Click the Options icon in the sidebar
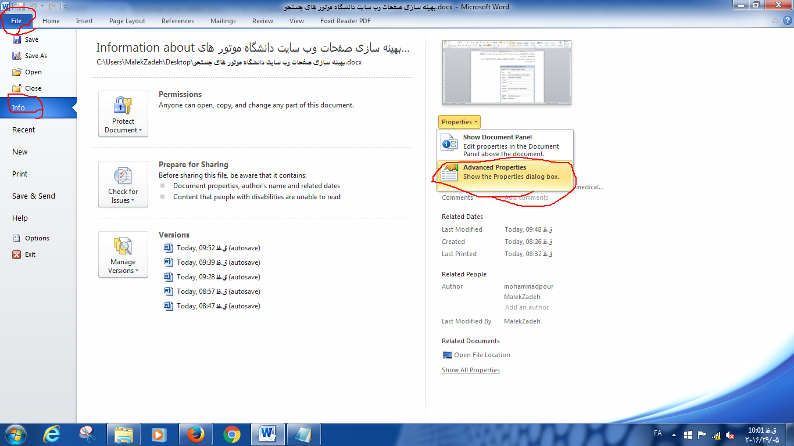The height and width of the screenshot is (446, 794). click(x=17, y=238)
